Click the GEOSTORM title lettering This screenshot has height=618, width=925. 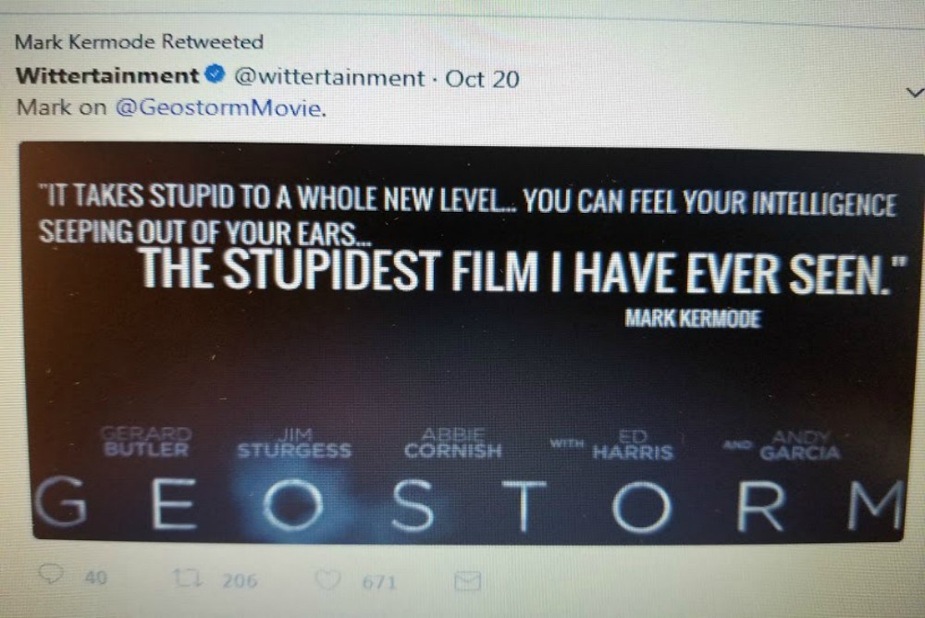(x=469, y=503)
